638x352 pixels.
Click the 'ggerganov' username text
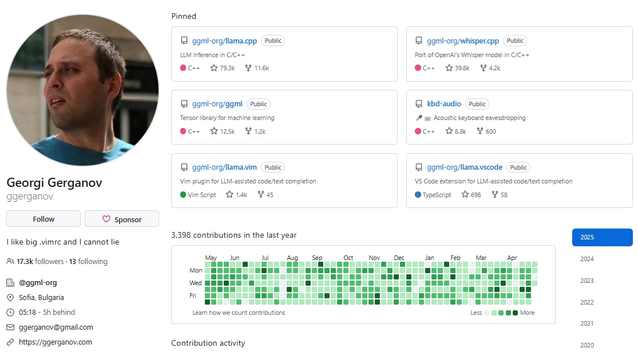coord(30,197)
